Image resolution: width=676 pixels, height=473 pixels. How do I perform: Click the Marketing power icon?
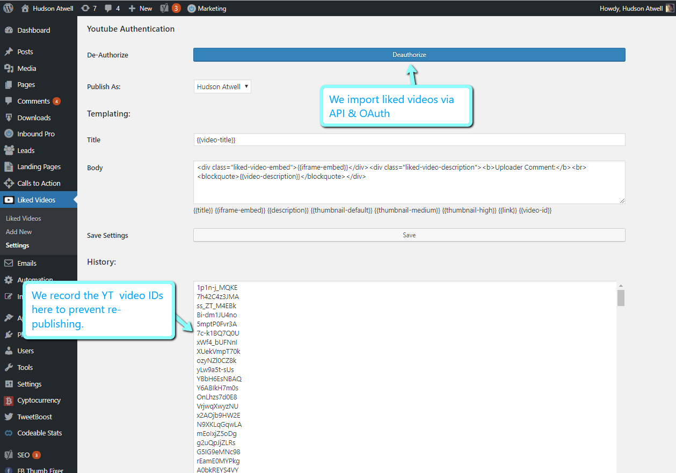pos(192,9)
